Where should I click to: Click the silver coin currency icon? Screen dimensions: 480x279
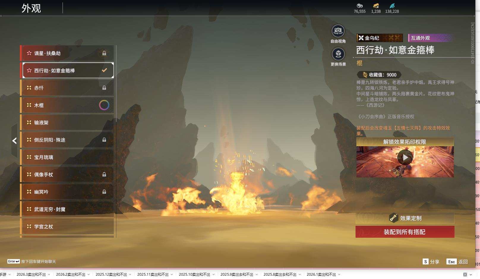click(359, 6)
